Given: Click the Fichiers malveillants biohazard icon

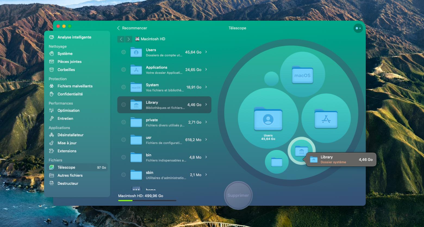Looking at the screenshot, I should 51,86.
